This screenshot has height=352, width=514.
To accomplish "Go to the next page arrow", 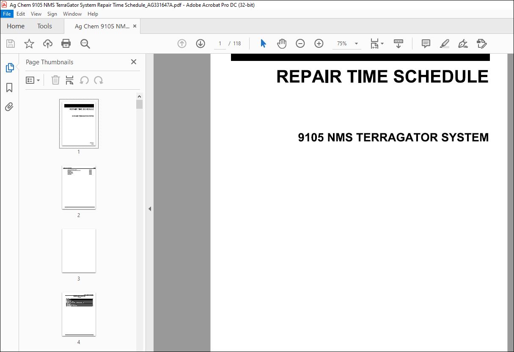I will [201, 44].
